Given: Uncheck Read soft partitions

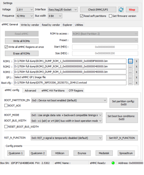Looking at the screenshot, I should click(x=81, y=16).
